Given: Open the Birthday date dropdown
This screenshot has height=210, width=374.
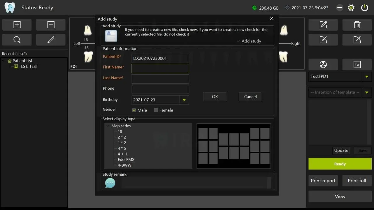Looking at the screenshot, I should click(x=184, y=100).
